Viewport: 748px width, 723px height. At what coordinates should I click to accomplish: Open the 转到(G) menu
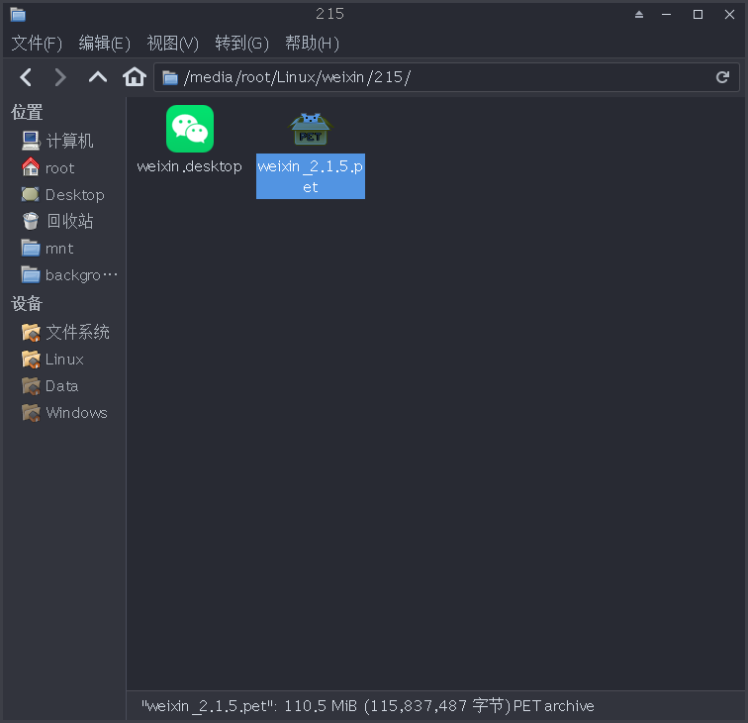241,44
